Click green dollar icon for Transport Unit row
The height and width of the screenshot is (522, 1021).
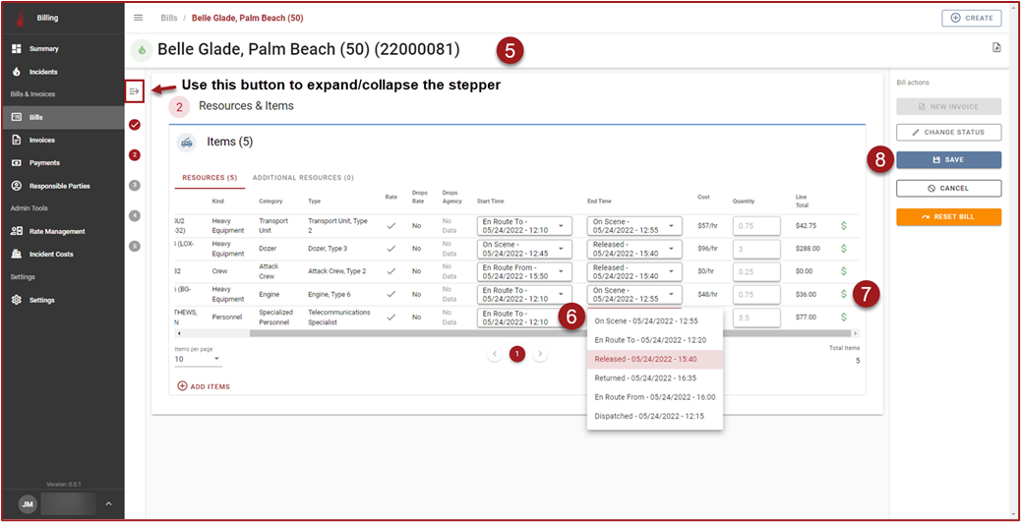coord(843,225)
